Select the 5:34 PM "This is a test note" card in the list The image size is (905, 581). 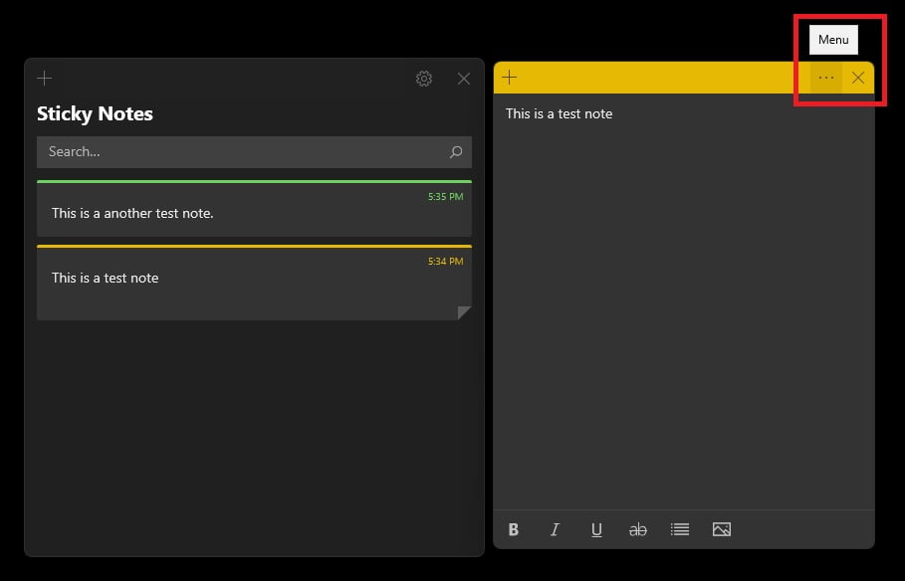(254, 283)
